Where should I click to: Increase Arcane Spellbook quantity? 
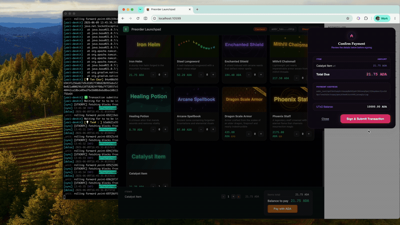pos(213,129)
